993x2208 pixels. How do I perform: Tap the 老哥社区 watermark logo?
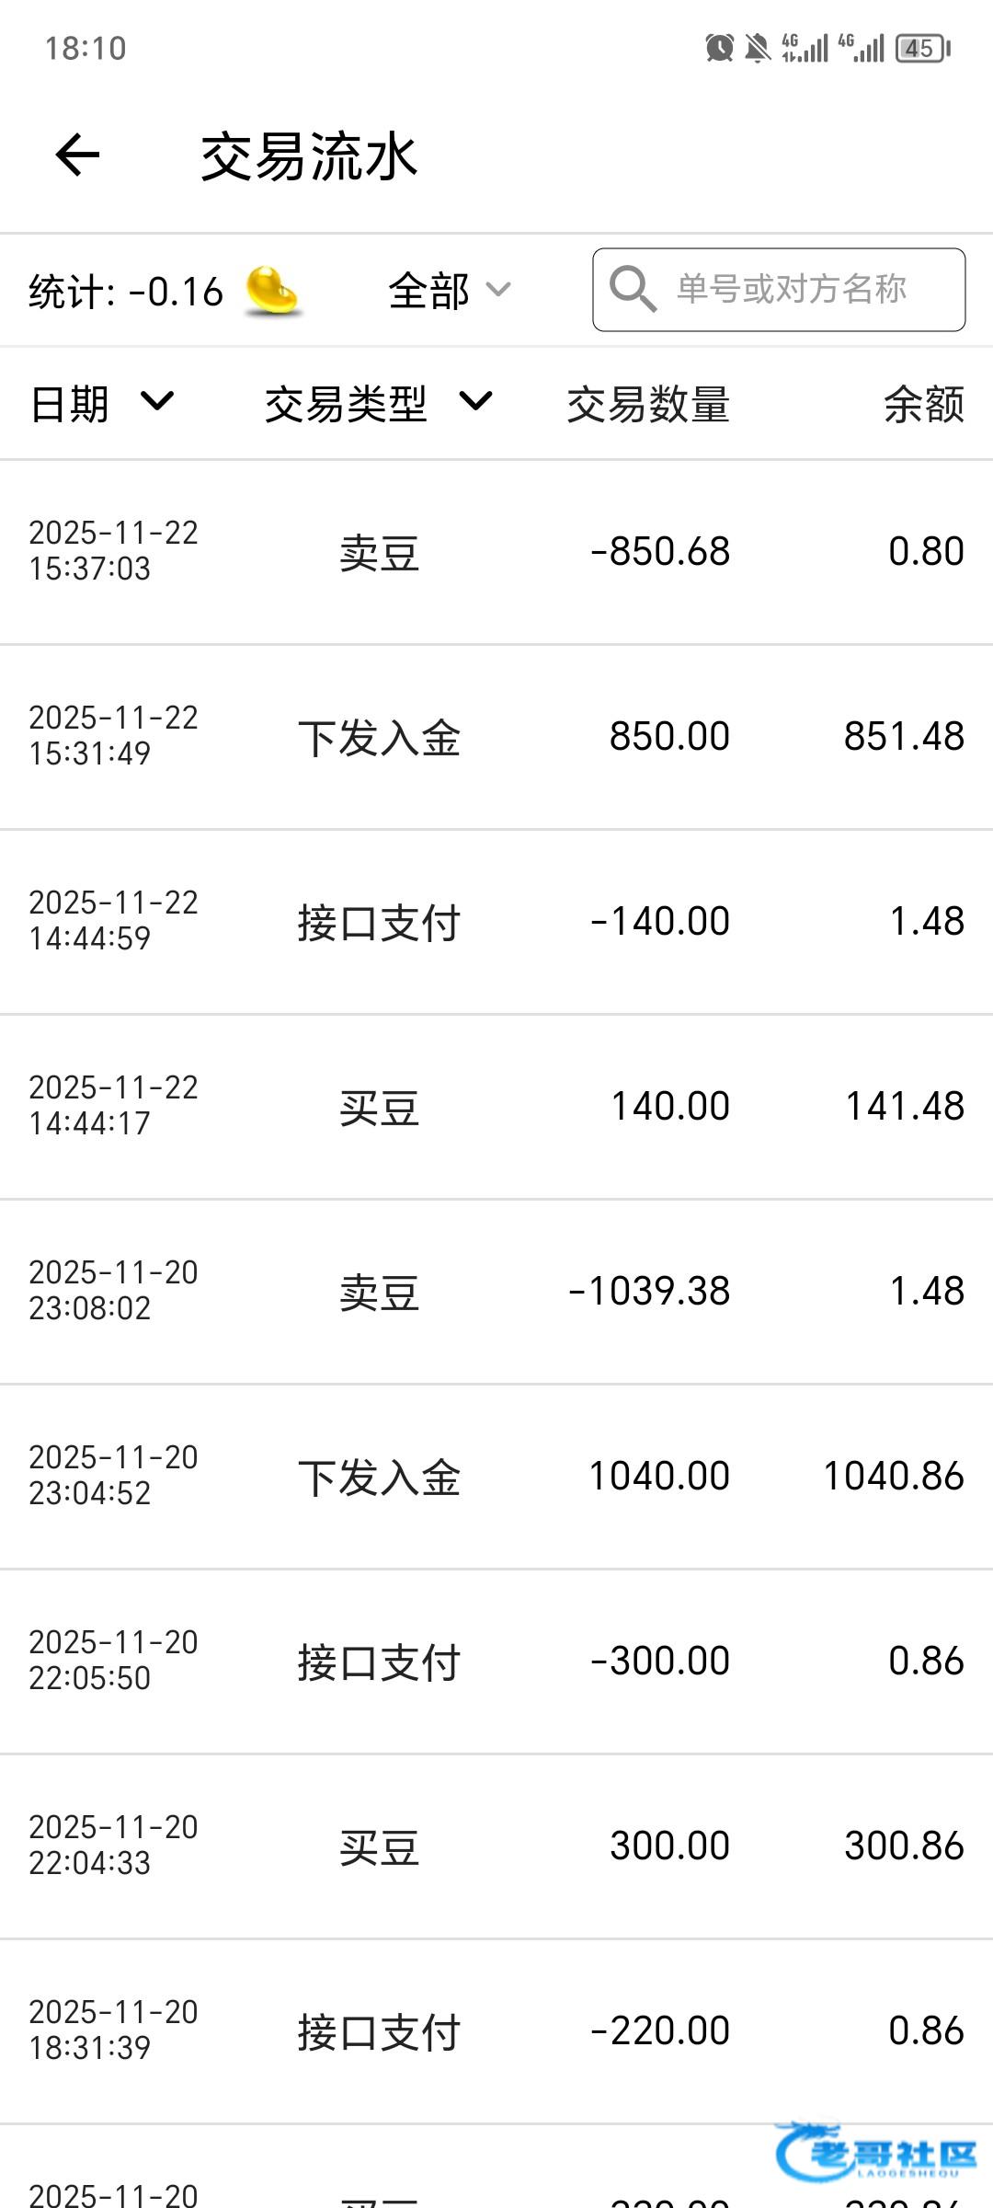click(876, 2153)
